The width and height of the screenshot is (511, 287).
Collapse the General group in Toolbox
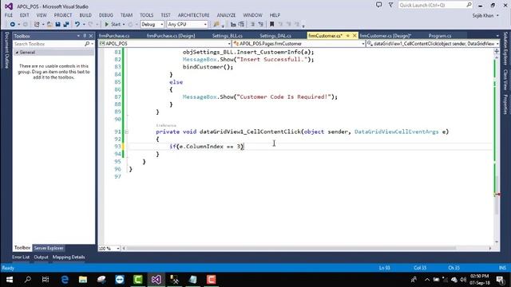17,53
